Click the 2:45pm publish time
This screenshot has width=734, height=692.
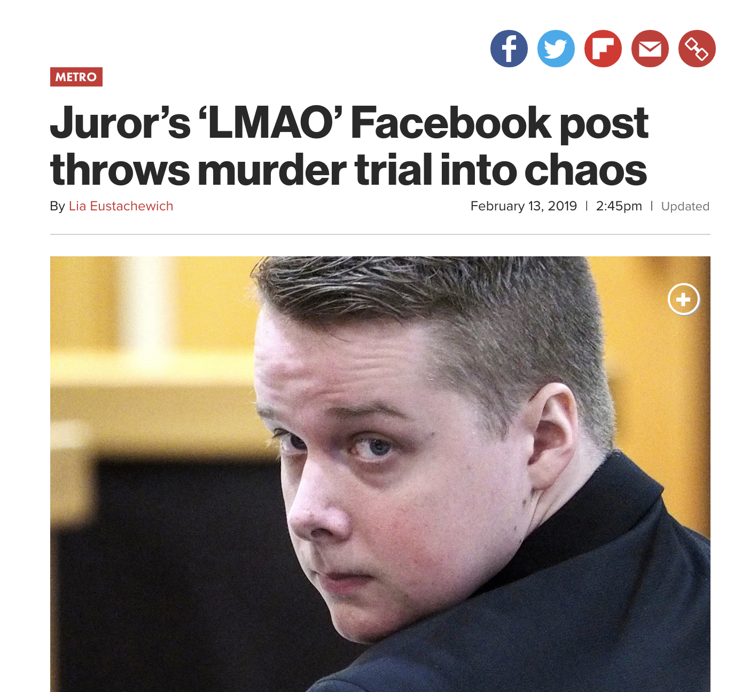click(x=619, y=206)
